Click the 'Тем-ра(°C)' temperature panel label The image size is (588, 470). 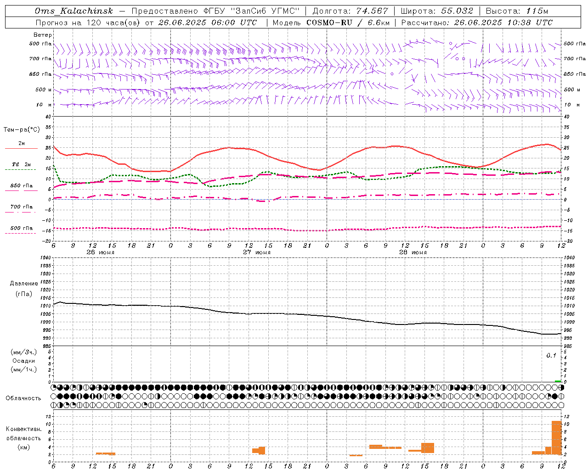point(22,130)
